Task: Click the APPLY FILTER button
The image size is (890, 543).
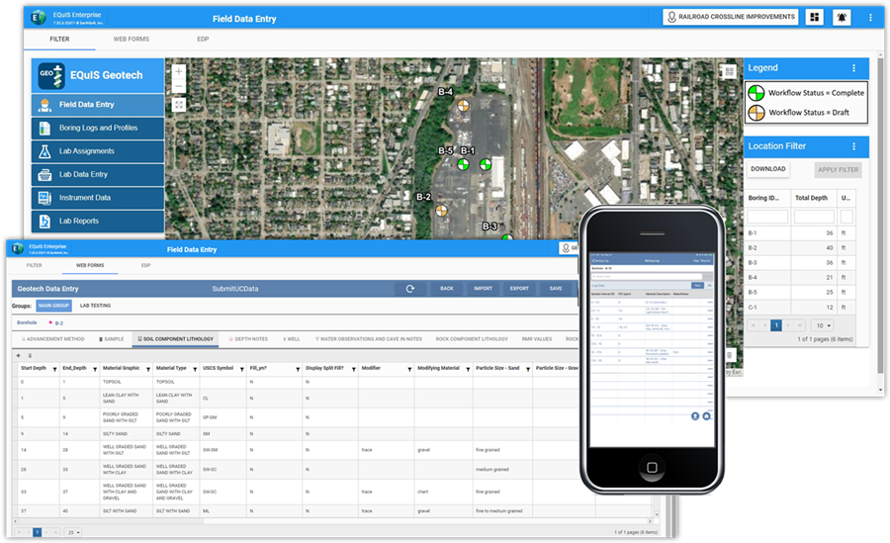Action: 838,170
